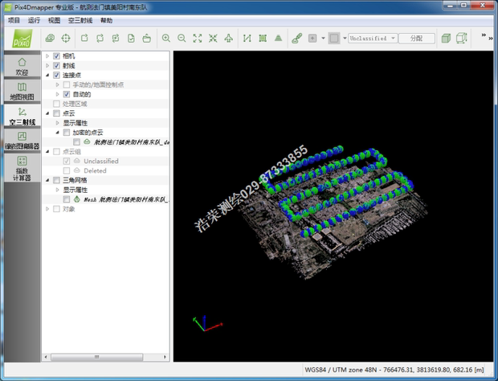Zoom in with the magnifier plus icon

(x=165, y=39)
